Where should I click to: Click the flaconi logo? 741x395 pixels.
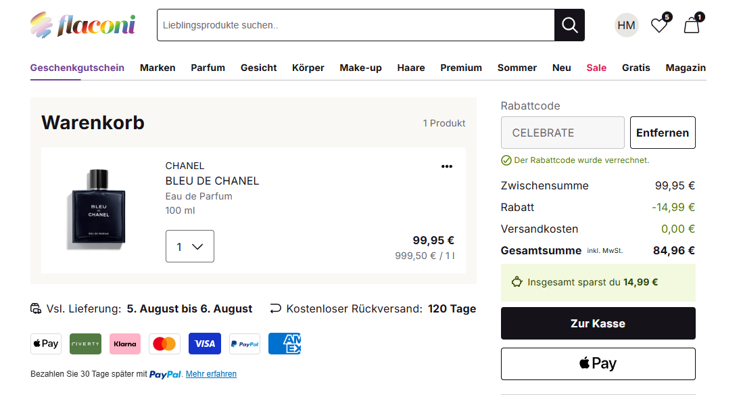click(83, 25)
